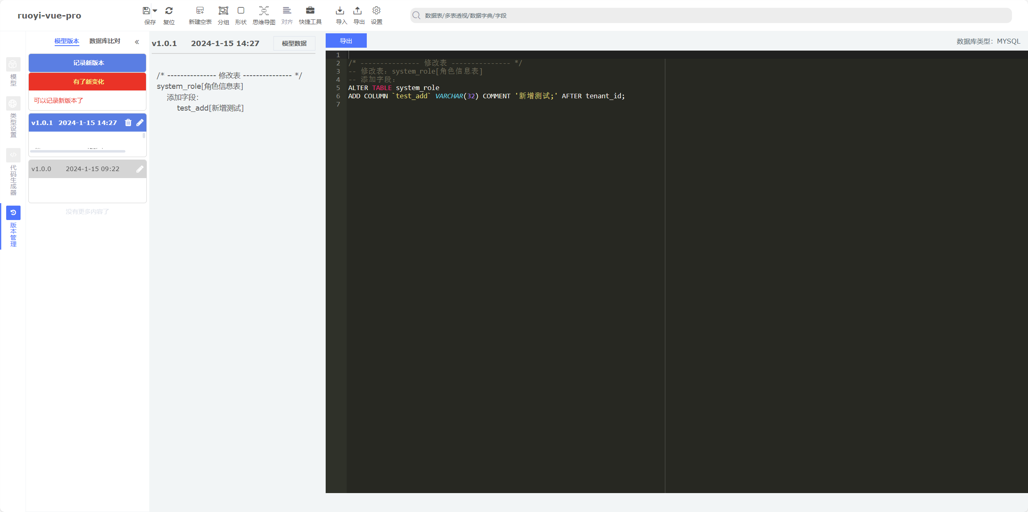Image resolution: width=1028 pixels, height=512 pixels.
Task: Click the blue Export (导出) SQL button
Action: (346, 41)
